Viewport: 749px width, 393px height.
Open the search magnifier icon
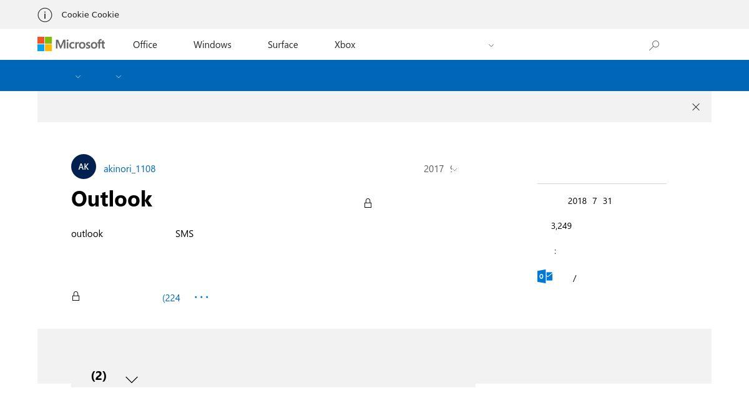tap(654, 45)
